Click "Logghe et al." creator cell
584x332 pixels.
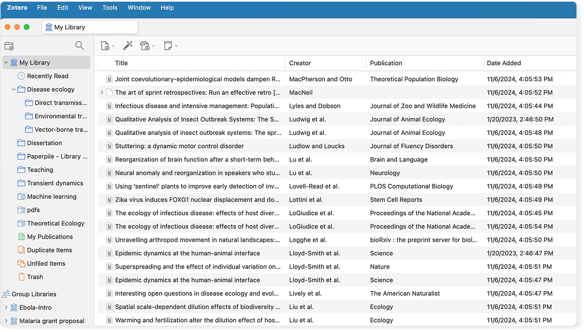pos(308,240)
